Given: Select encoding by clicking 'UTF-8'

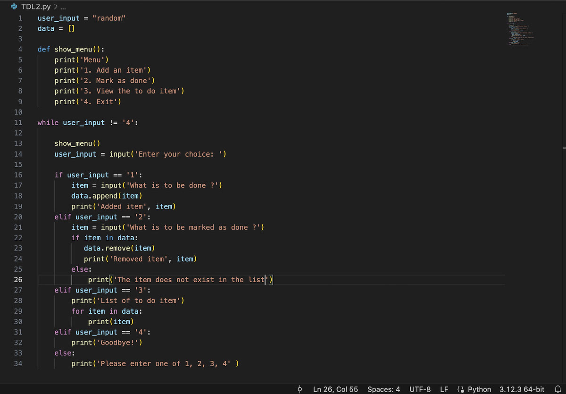Looking at the screenshot, I should click(x=420, y=389).
